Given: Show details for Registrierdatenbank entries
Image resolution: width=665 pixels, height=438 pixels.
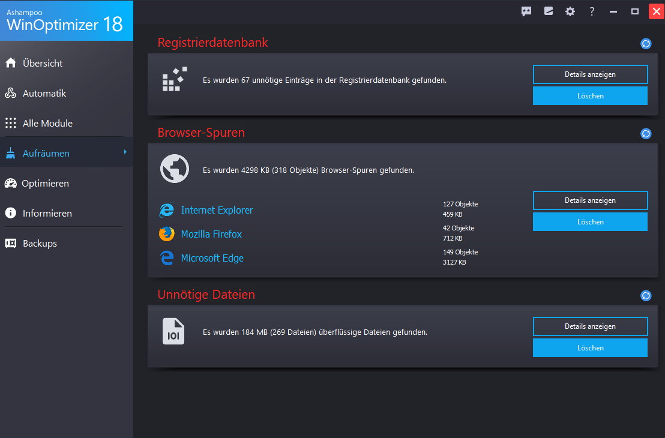Looking at the screenshot, I should (590, 74).
